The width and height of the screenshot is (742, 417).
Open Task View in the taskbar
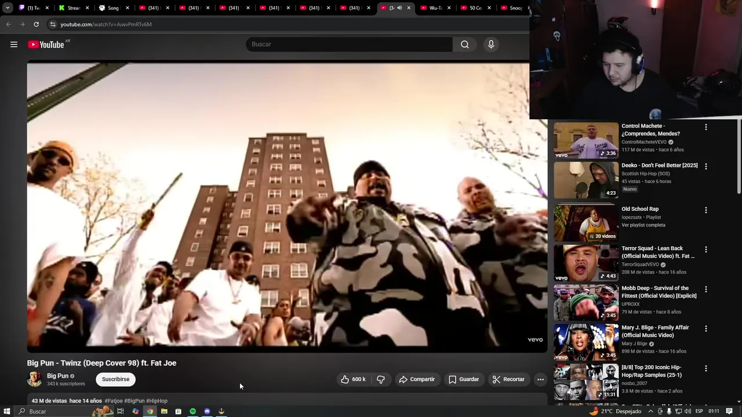click(x=121, y=411)
